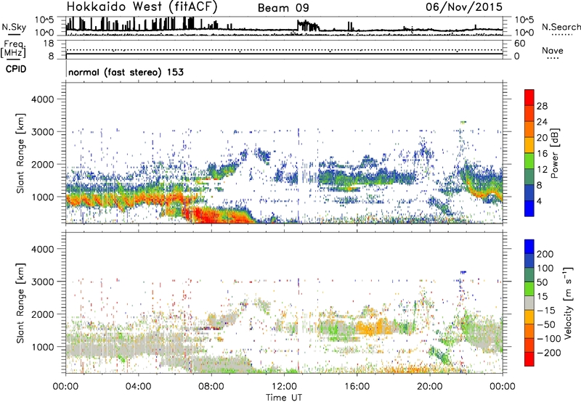Image resolution: width=581 pixels, height=402 pixels.
Task: Click the 'Hokkaido West (fitACF)' plot title
Action: [142, 7]
